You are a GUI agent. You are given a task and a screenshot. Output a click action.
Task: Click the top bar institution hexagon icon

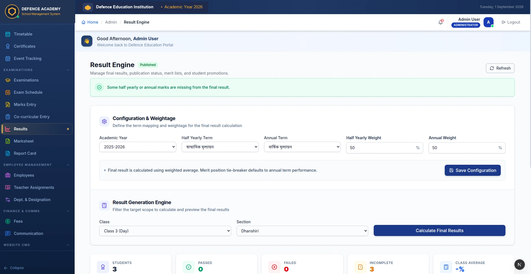(88, 7)
